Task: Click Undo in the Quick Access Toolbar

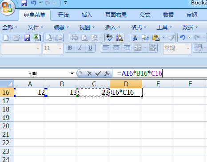Action: click(x=34, y=3)
